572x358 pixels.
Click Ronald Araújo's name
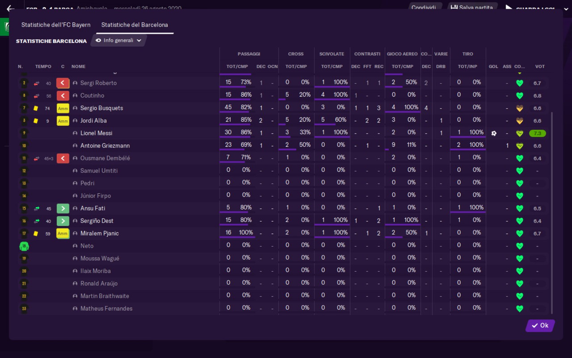(x=100, y=284)
